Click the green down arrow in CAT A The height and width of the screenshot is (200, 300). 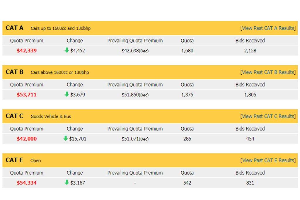tap(67, 50)
